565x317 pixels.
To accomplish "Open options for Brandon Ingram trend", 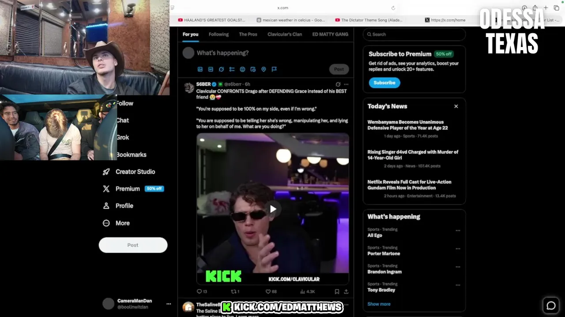I will [x=458, y=267].
